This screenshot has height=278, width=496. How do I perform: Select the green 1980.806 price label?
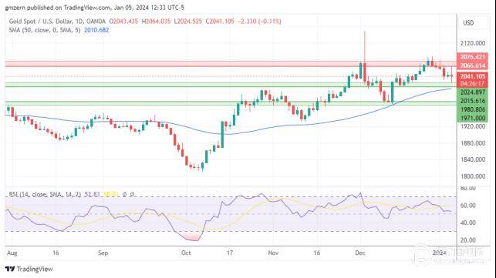tap(473, 109)
